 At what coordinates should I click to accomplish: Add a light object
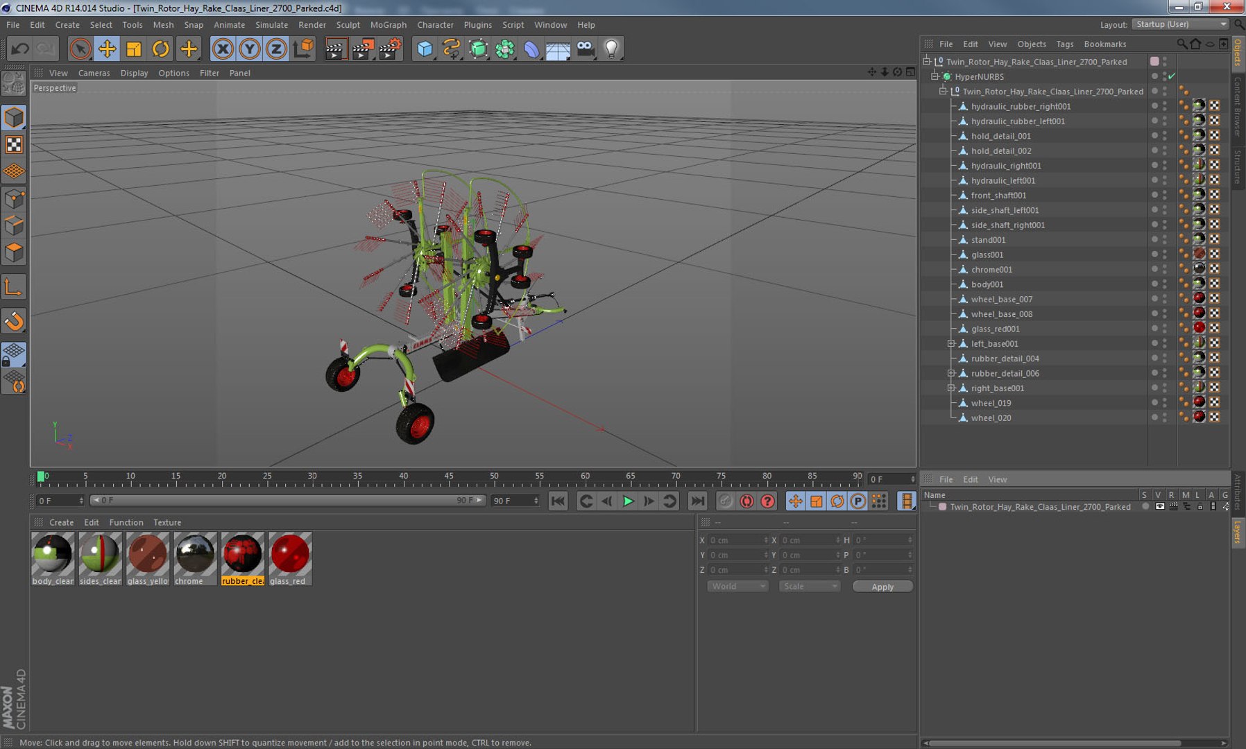[611, 49]
